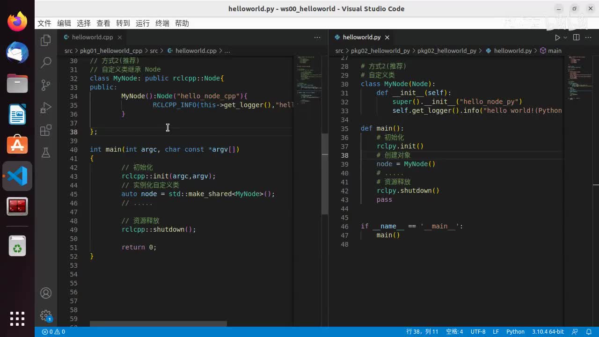
Task: Place cursor on rclcpp::shutdown(); line
Action: [x=159, y=230]
